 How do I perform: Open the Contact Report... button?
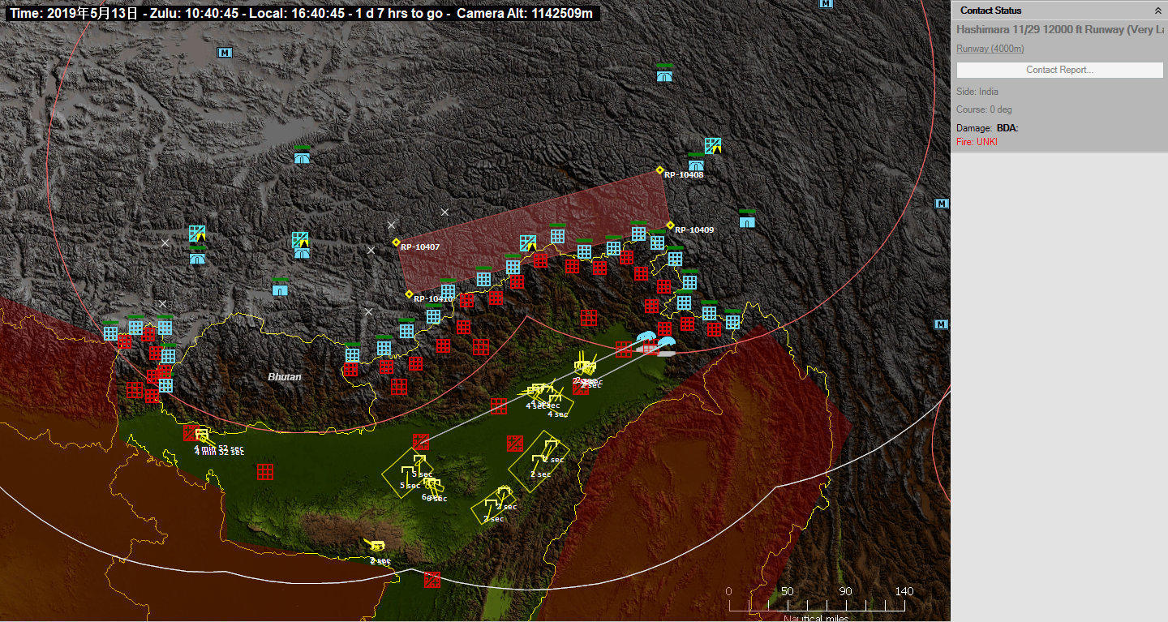(1059, 70)
